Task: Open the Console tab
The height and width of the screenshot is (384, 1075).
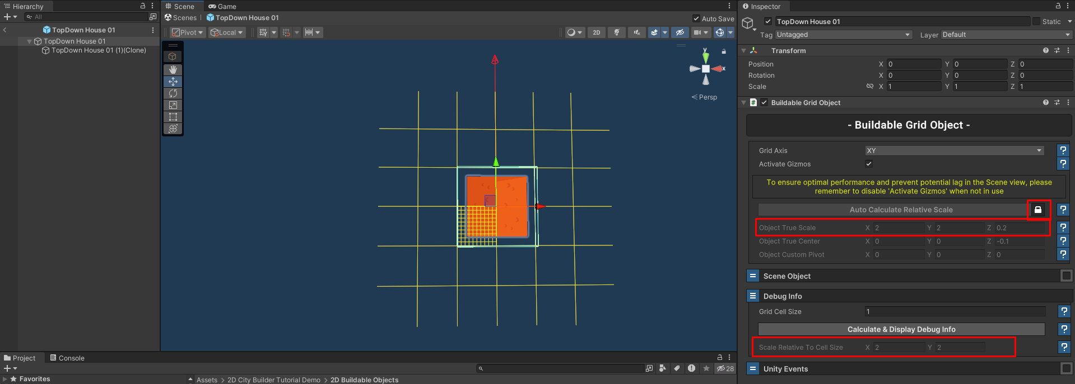Action: 67,358
